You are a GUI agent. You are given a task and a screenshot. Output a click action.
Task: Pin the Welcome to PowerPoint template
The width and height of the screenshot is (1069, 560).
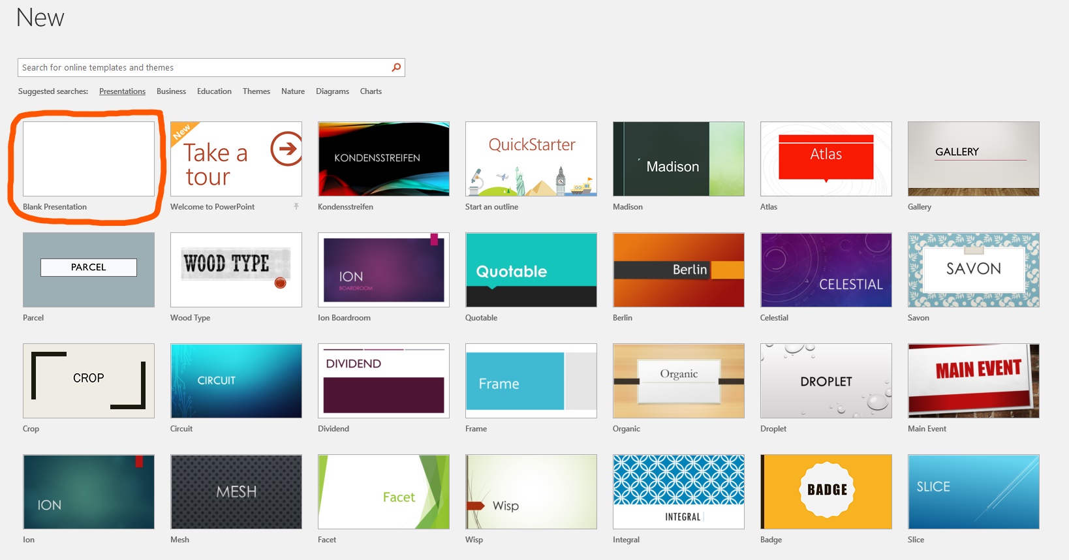[296, 206]
